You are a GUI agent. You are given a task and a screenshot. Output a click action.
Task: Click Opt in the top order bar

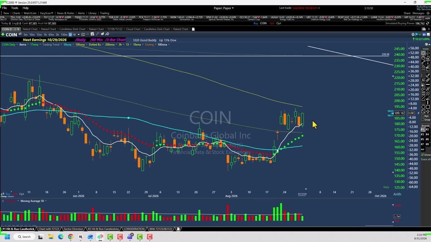pyautogui.click(x=278, y=23)
